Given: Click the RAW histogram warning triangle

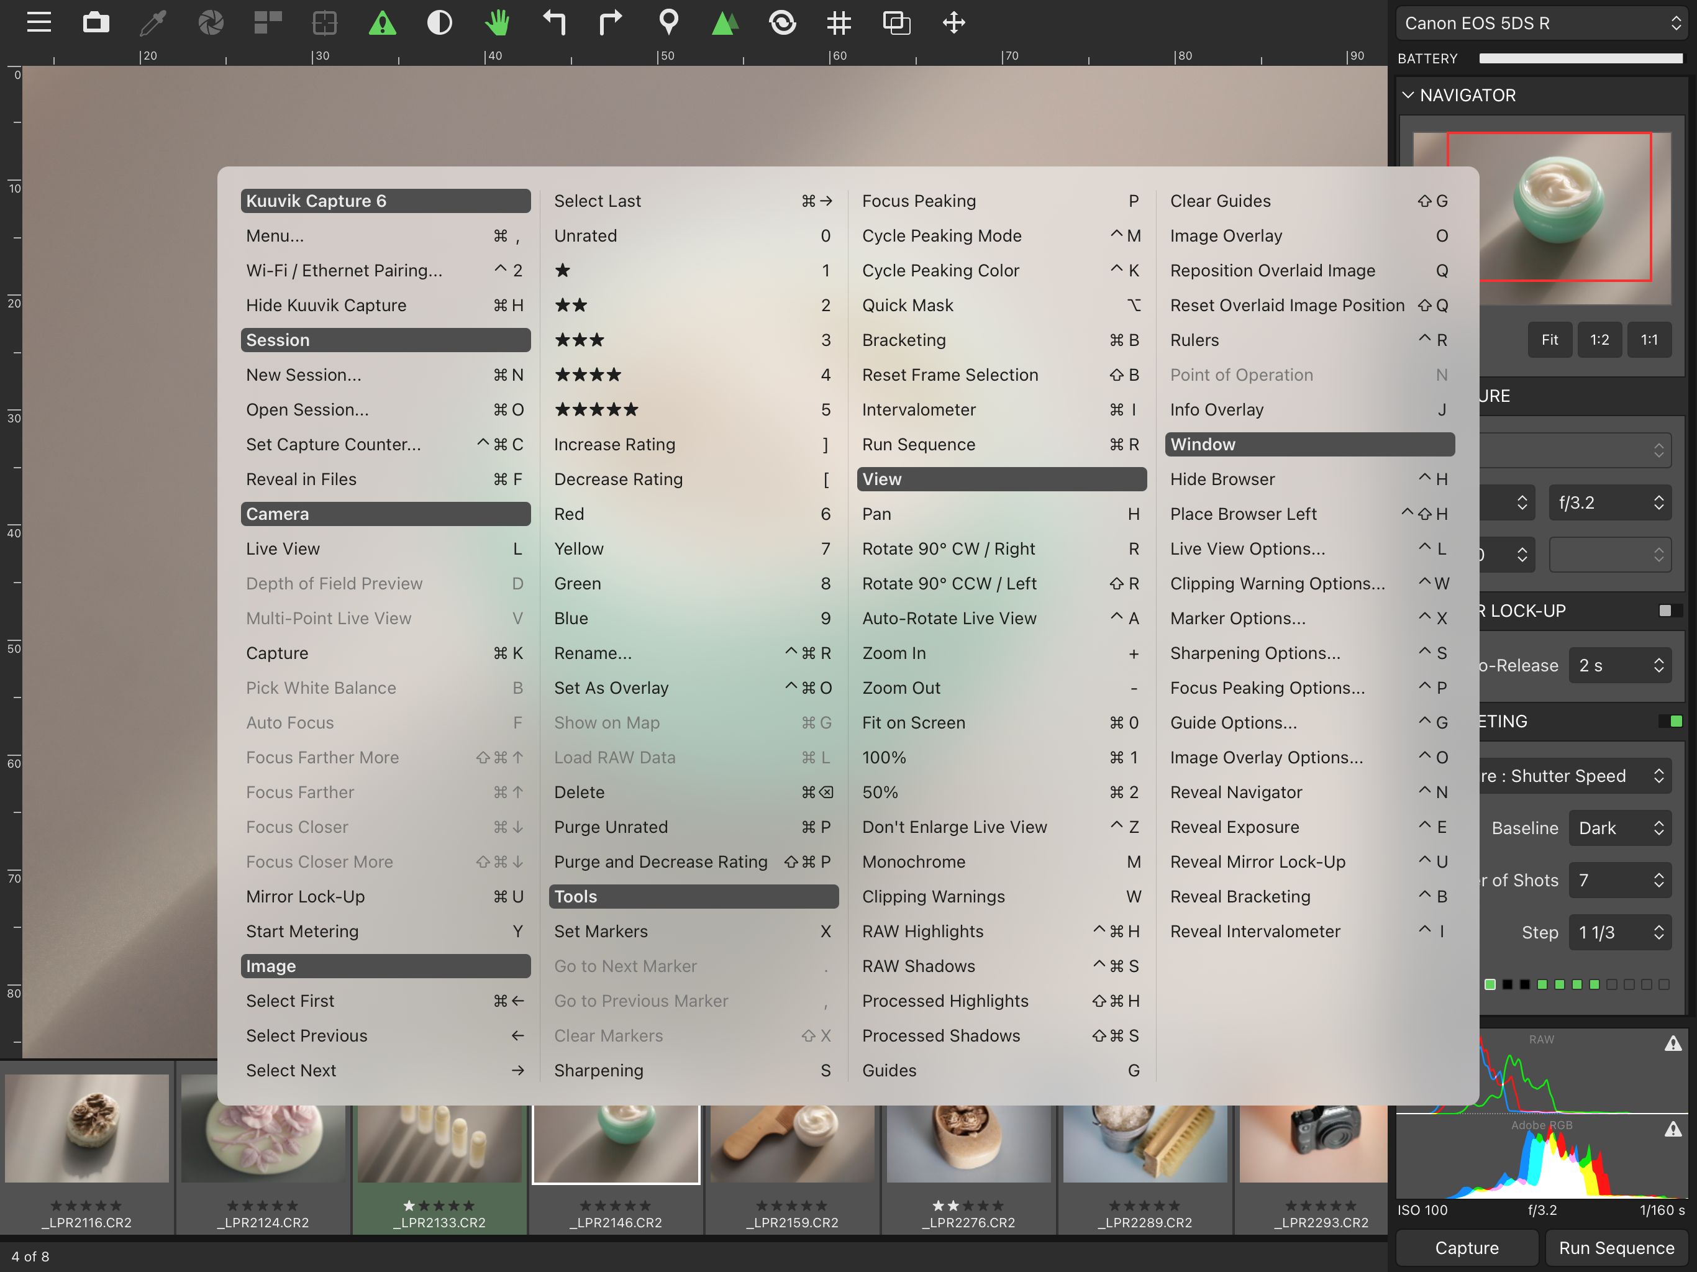Looking at the screenshot, I should tap(1673, 1043).
